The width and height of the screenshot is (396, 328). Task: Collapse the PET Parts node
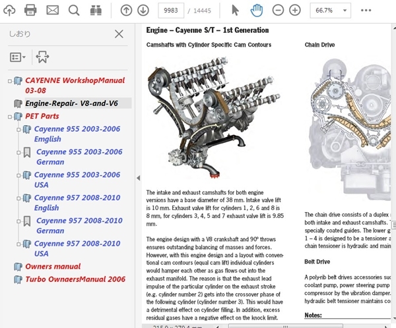click(10, 117)
